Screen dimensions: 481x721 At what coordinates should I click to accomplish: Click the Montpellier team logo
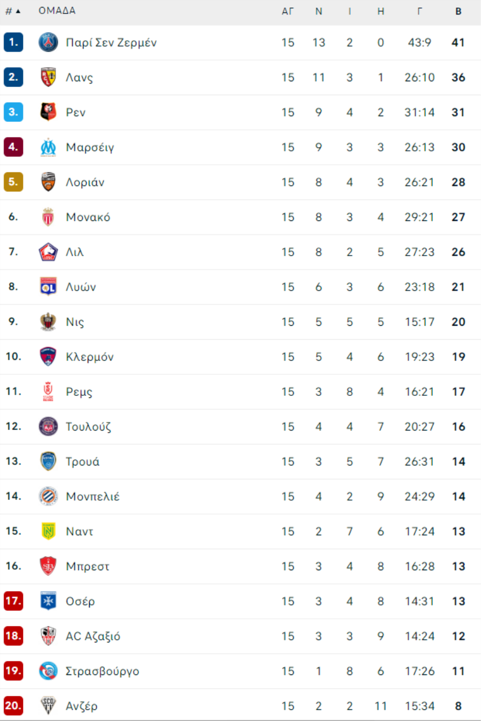pos(48,496)
